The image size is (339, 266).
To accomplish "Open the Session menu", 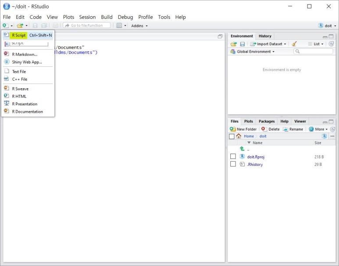I will coord(87,17).
